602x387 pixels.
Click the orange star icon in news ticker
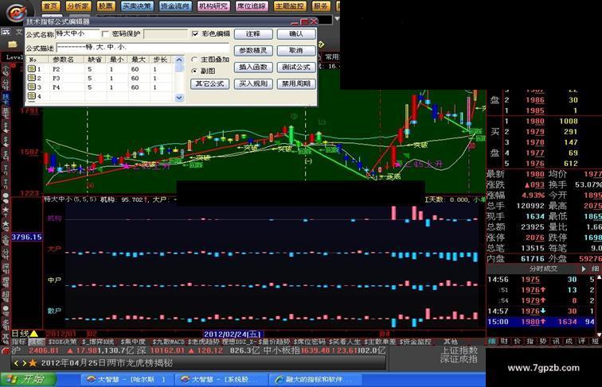pos(33,363)
